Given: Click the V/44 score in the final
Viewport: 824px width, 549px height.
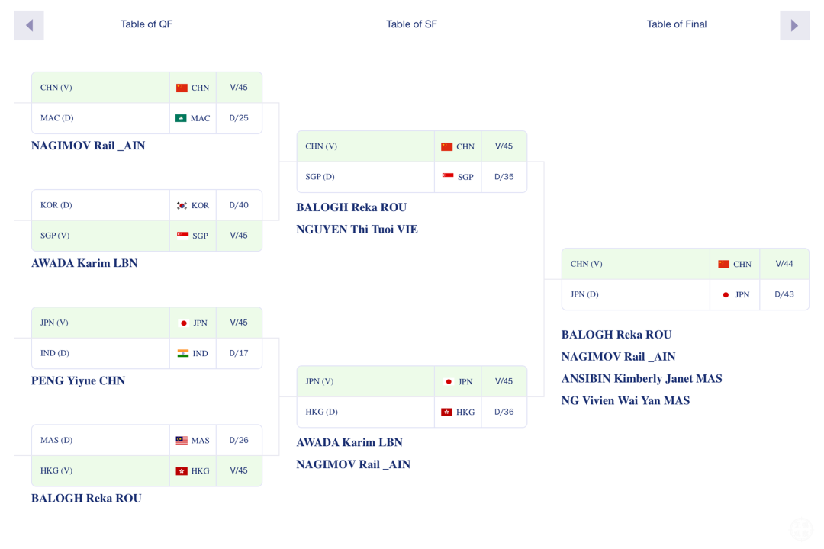Looking at the screenshot, I should (x=784, y=264).
